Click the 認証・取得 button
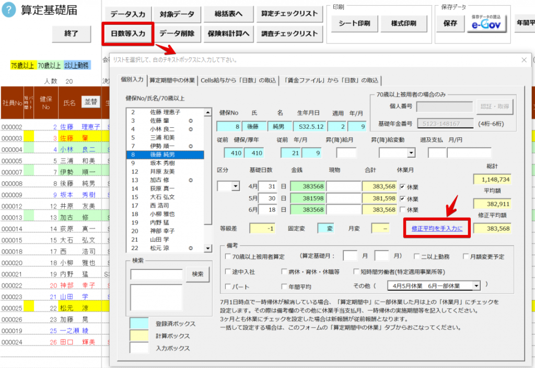535x368 pixels. 495,106
